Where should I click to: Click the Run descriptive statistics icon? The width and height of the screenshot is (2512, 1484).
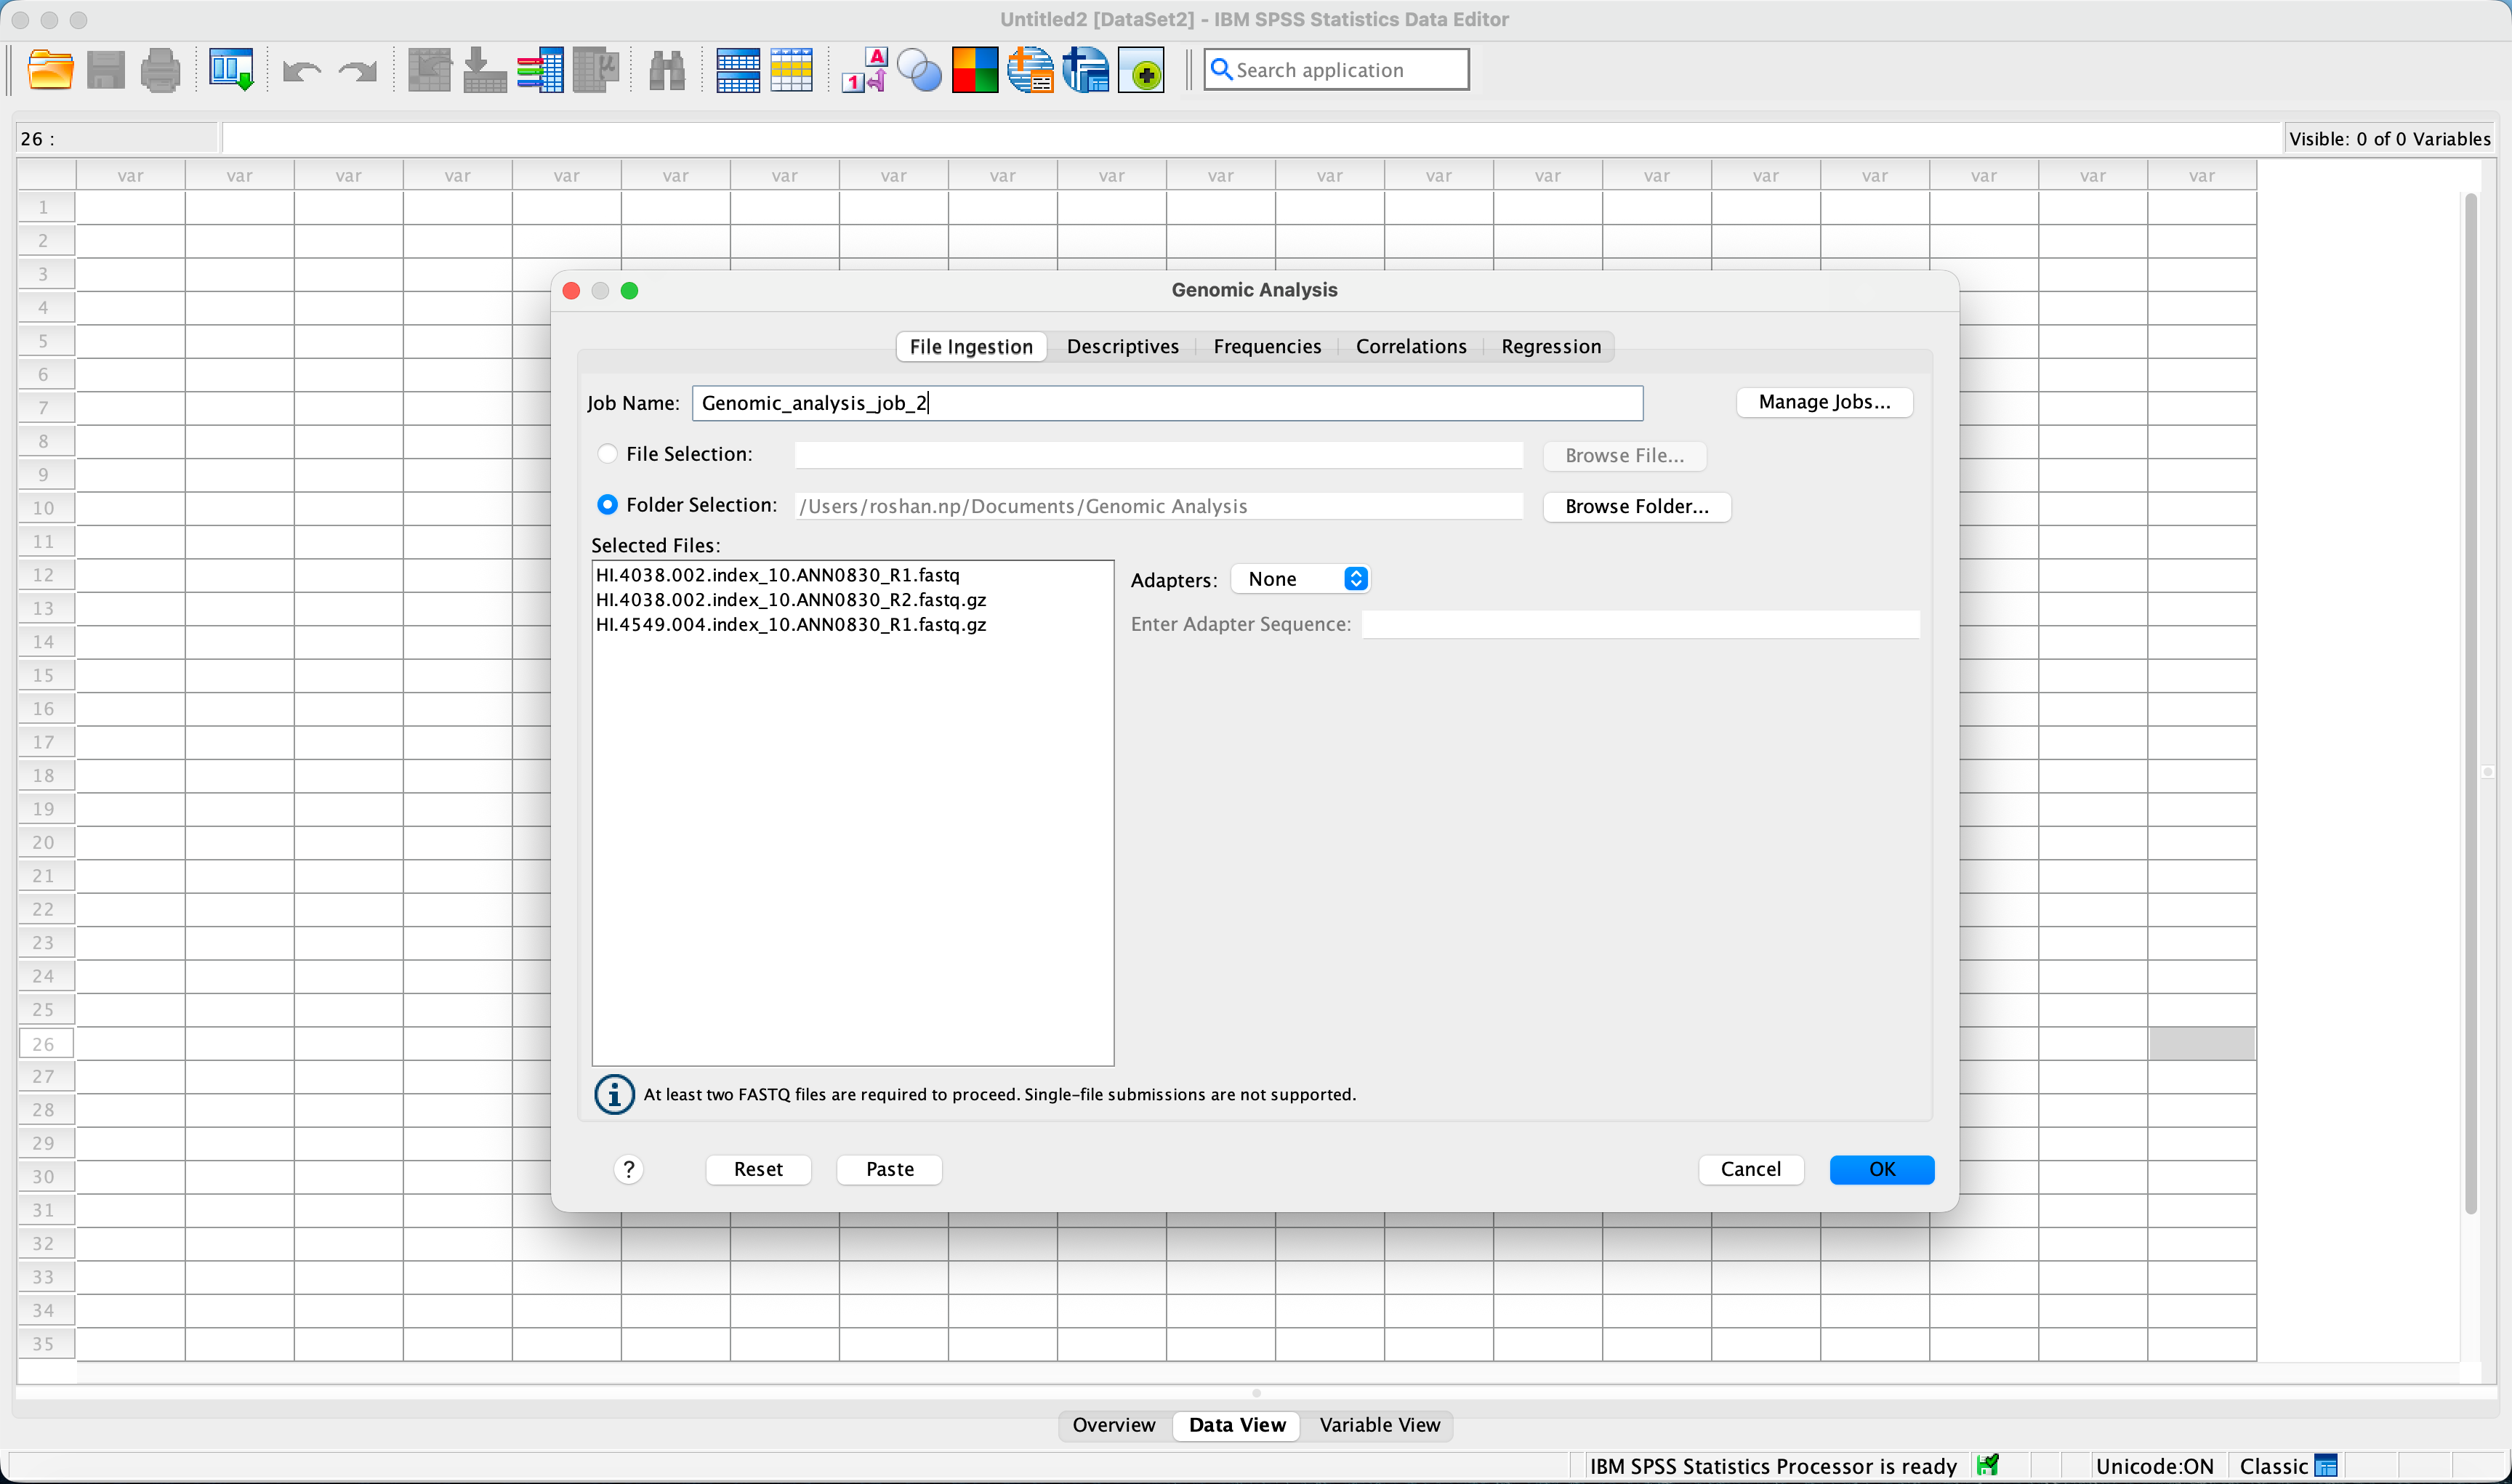point(596,70)
